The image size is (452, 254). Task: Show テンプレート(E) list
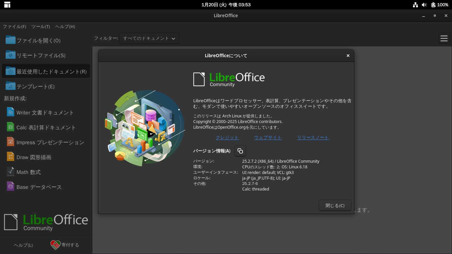coord(46,86)
